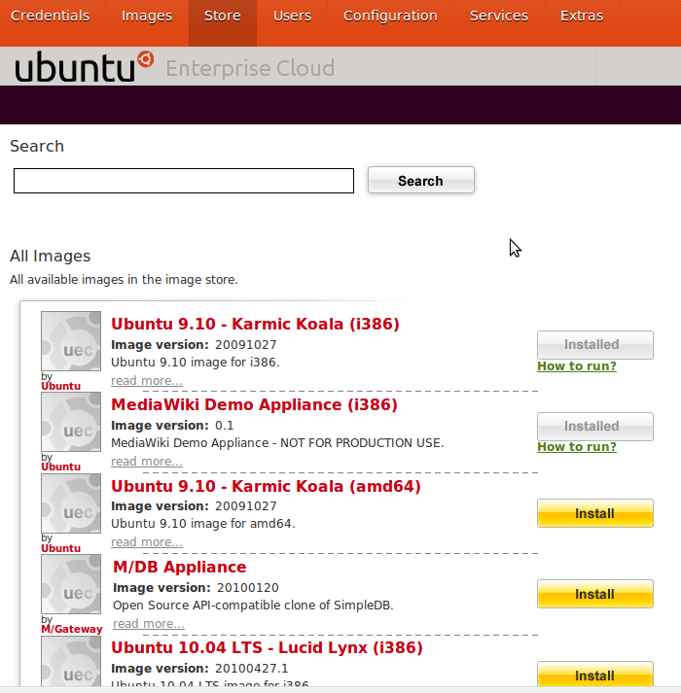Open Ubuntu 9.10 - Karmic Koala (amd64) title
Image resolution: width=681 pixels, height=693 pixels.
[x=266, y=486]
